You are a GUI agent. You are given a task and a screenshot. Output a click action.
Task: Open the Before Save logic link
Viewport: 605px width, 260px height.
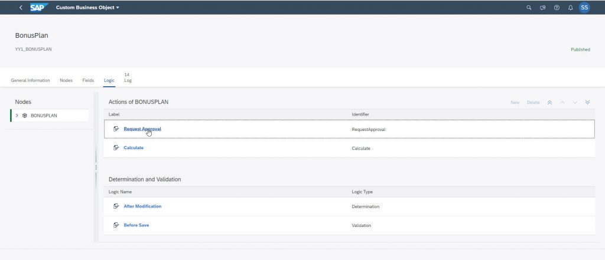click(x=136, y=225)
